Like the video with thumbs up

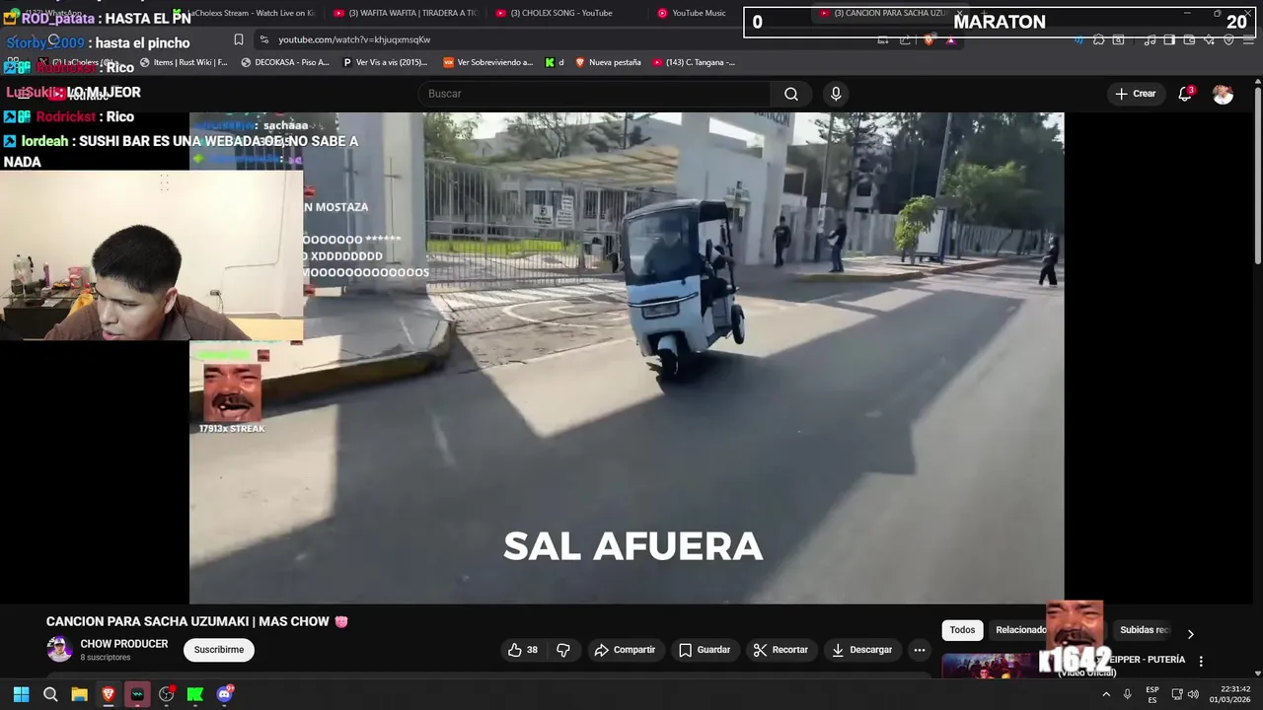[523, 650]
